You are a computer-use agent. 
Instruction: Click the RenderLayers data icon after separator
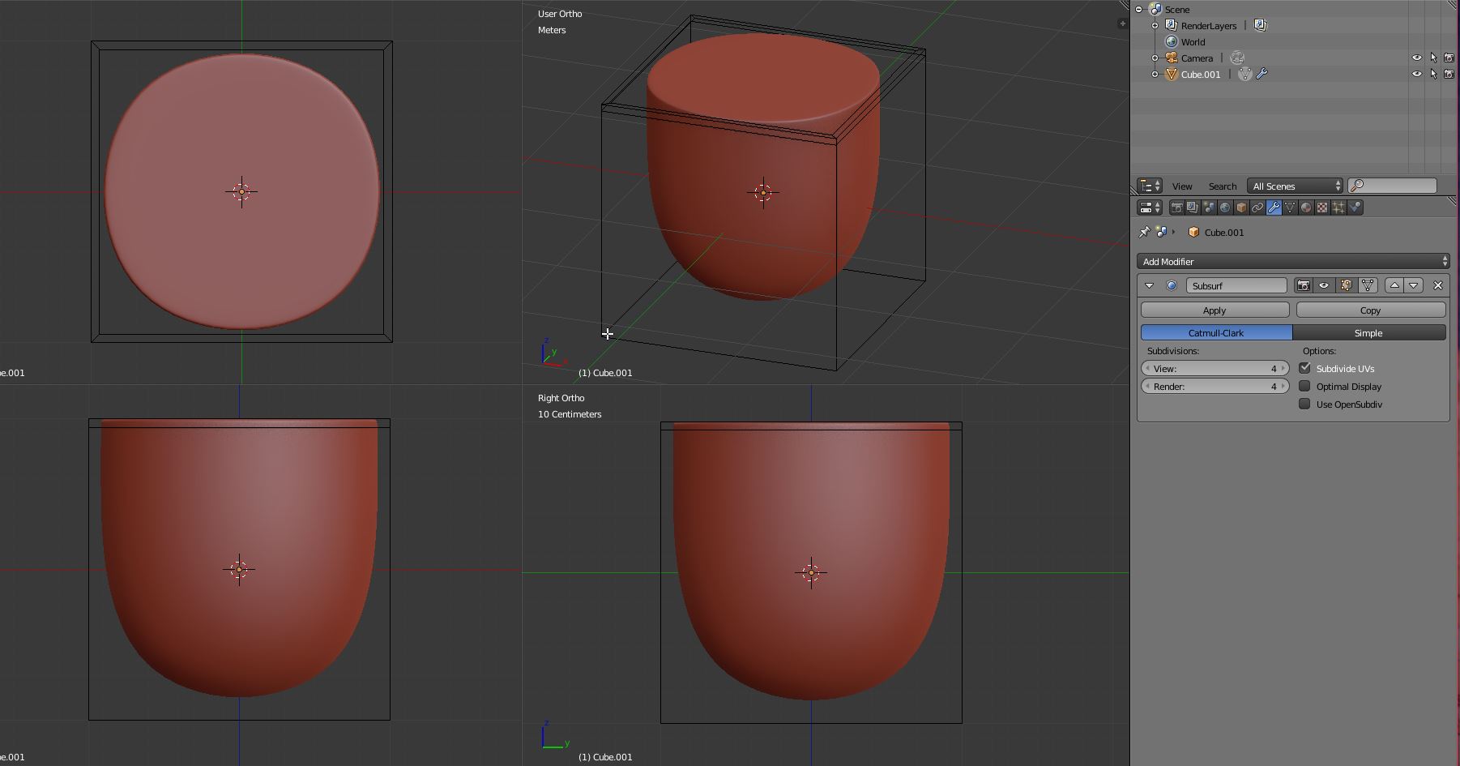(x=1260, y=26)
